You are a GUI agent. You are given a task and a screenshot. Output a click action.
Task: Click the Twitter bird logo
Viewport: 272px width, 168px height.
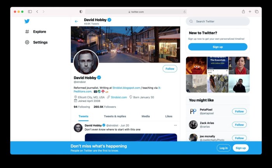pos(27,21)
